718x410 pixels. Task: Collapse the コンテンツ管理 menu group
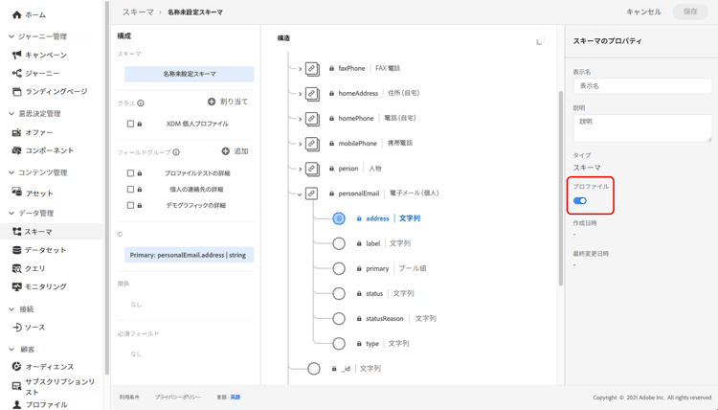click(x=11, y=172)
